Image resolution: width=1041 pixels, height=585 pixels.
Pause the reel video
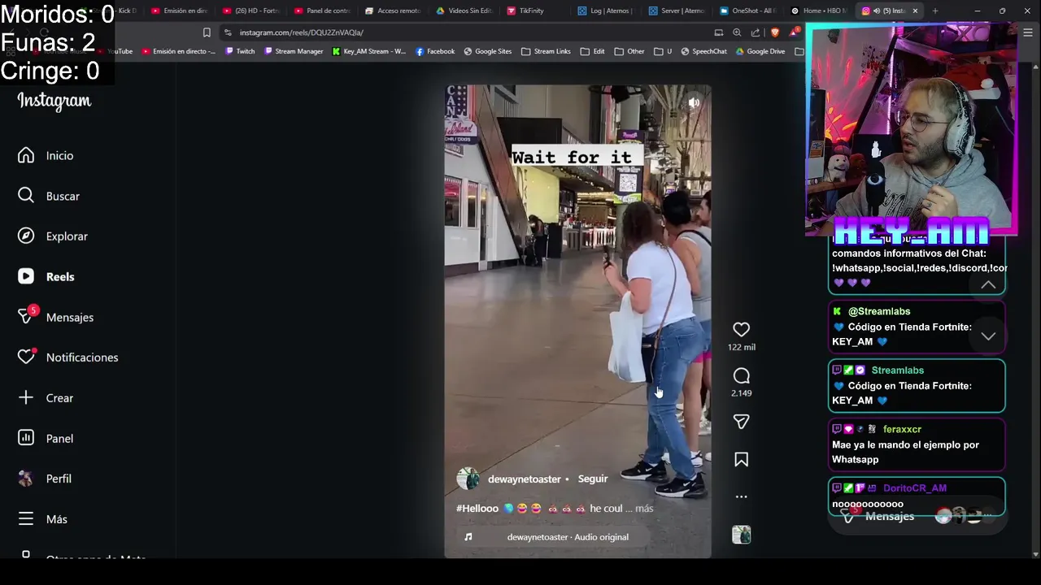pyautogui.click(x=577, y=321)
